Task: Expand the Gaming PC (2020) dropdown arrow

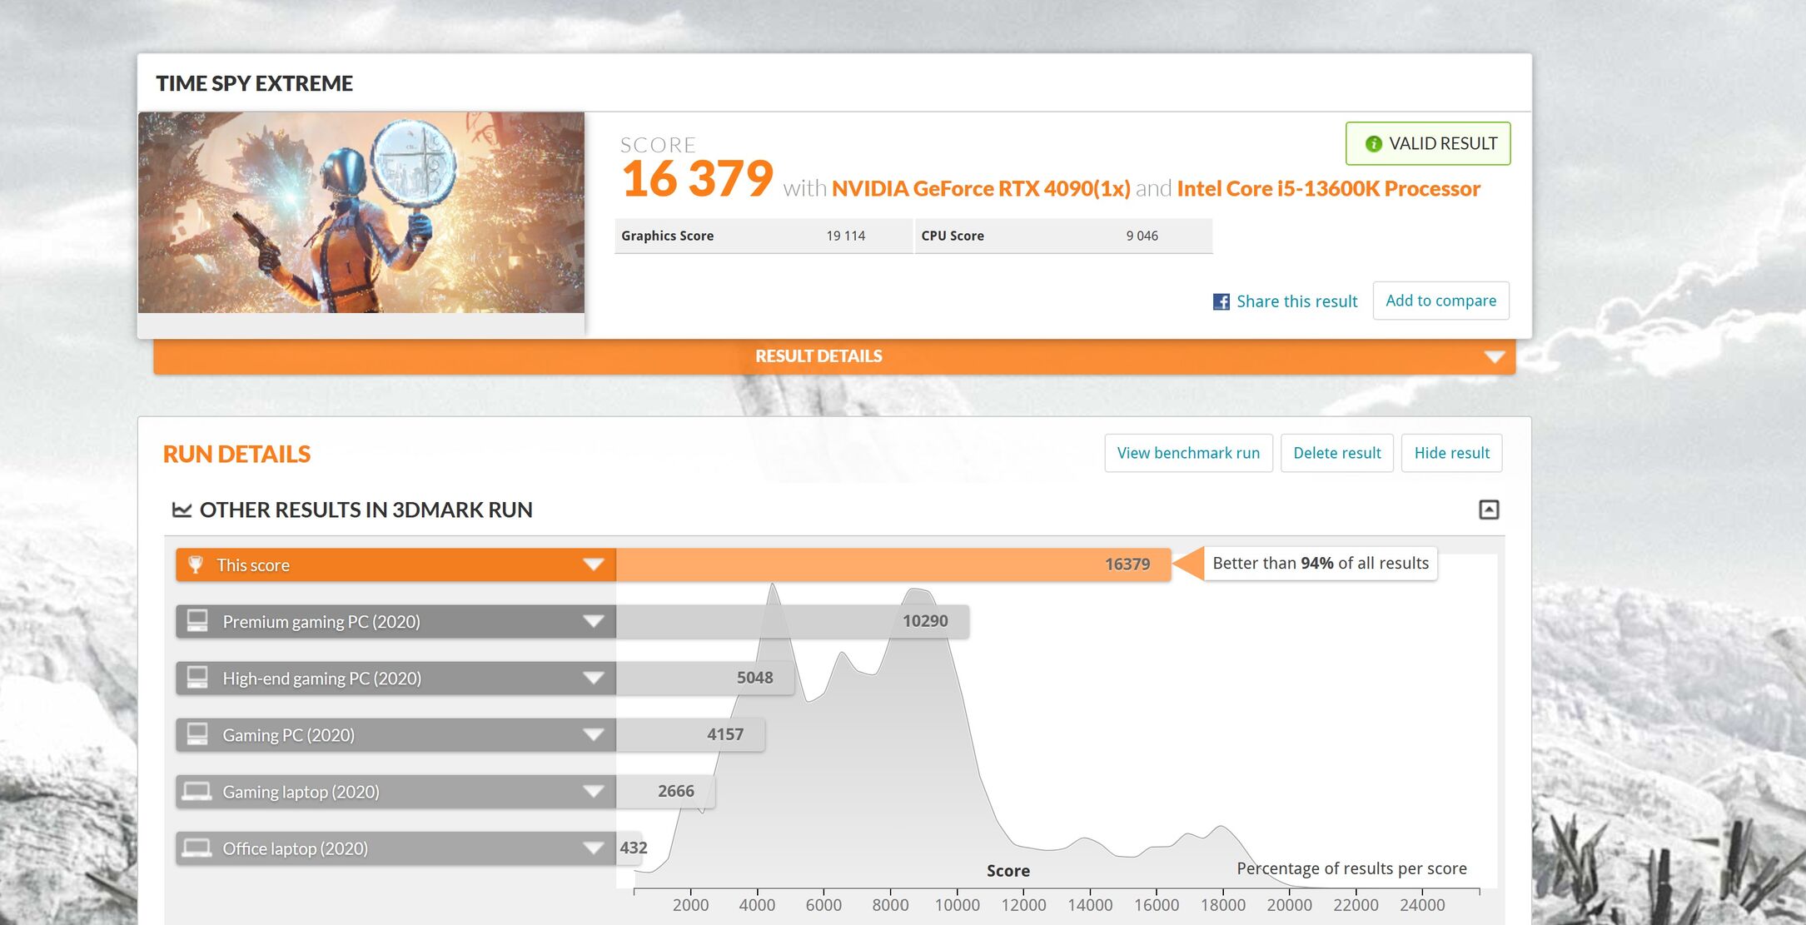Action: 593,734
